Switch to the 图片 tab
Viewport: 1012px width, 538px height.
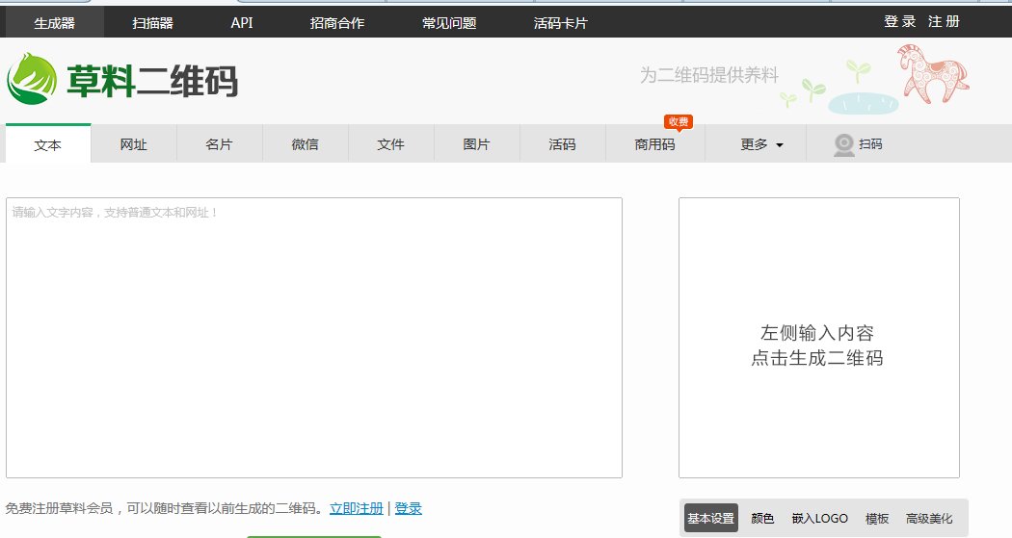[476, 144]
